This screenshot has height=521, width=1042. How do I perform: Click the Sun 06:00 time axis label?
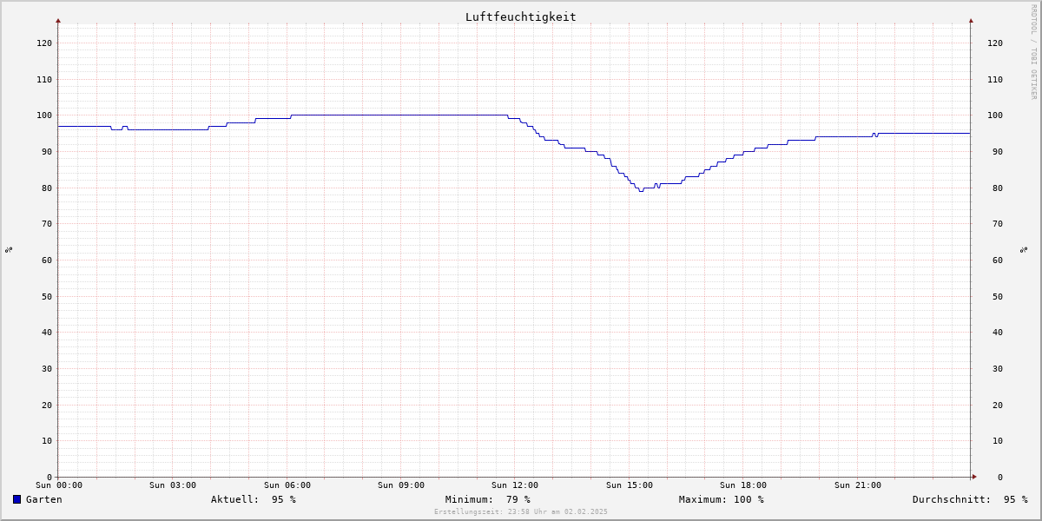(287, 485)
